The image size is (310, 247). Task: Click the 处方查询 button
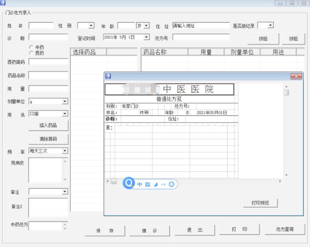(285, 230)
